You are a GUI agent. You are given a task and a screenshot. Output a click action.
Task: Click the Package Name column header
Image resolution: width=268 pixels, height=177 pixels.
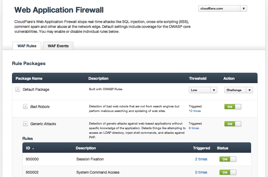click(x=27, y=78)
